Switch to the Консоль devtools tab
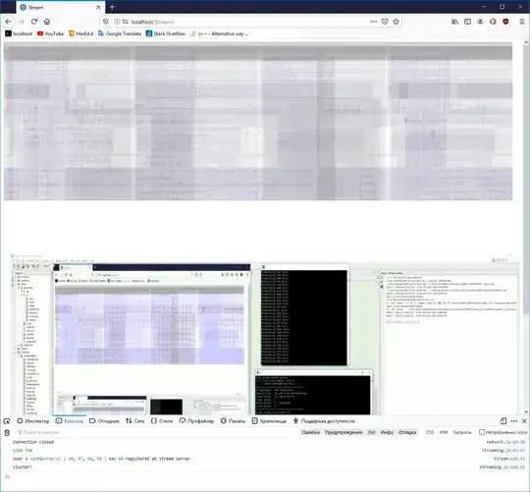530x492 pixels. tap(70, 421)
